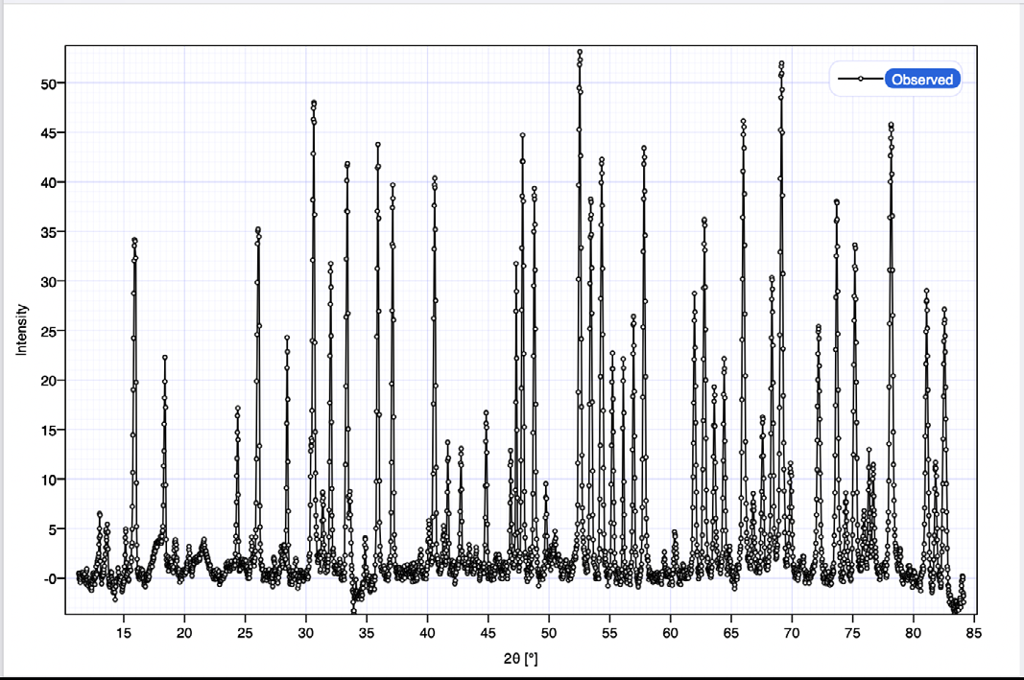Image resolution: width=1024 pixels, height=680 pixels.
Task: Click the 2θ [°] x-axis title
Action: pos(520,659)
